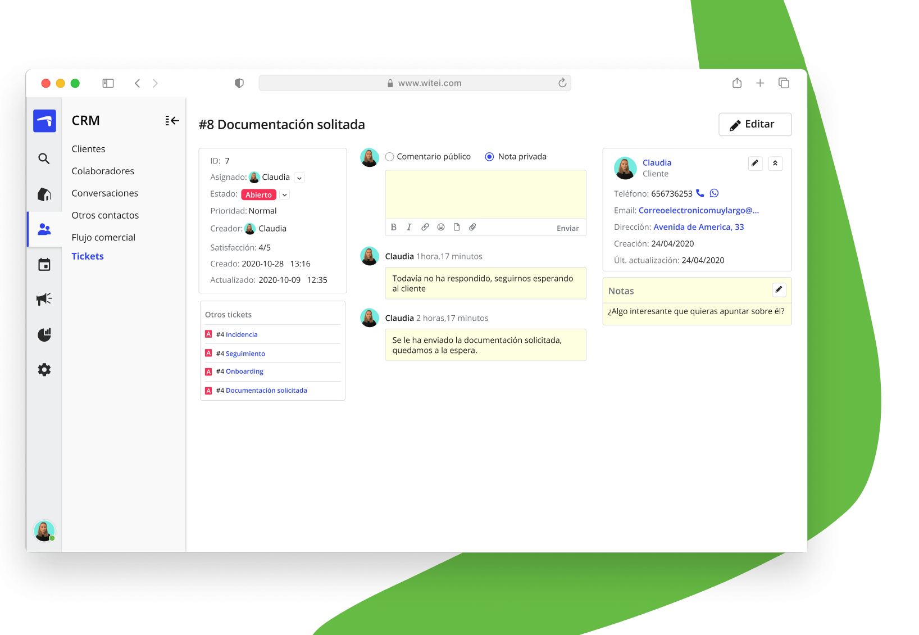Open the megaphone marketing icon in sidebar

pyautogui.click(x=44, y=299)
